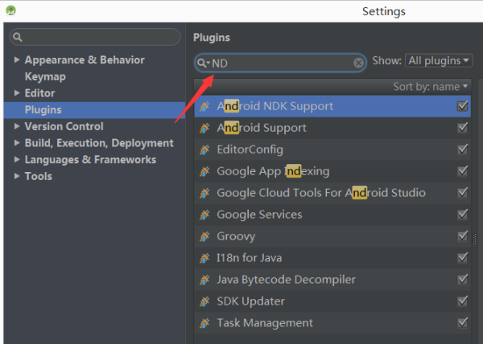Viewport: 483px width, 344px height.
Task: Toggle the I18n for Java checkbox
Action: (x=462, y=258)
